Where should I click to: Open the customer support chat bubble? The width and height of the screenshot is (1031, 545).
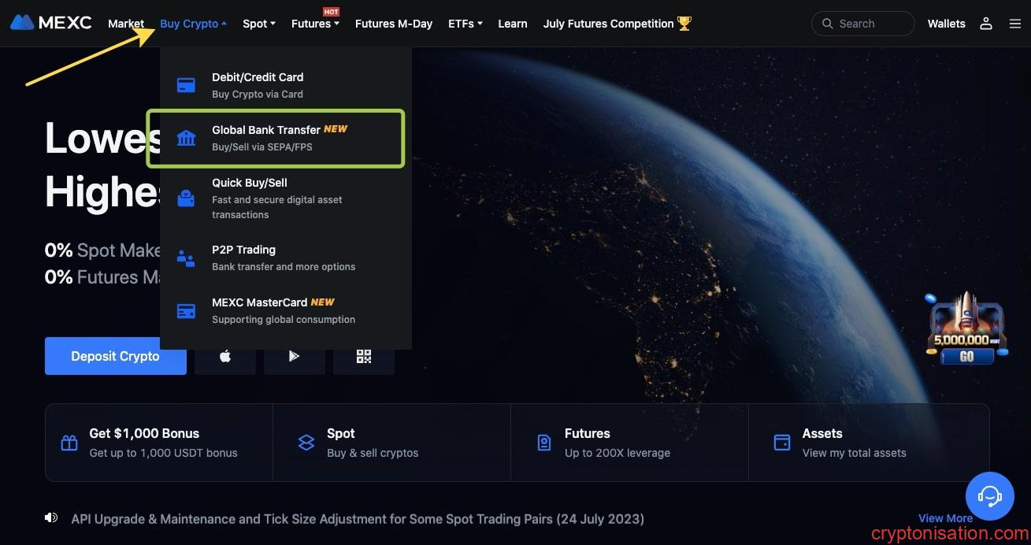point(989,495)
